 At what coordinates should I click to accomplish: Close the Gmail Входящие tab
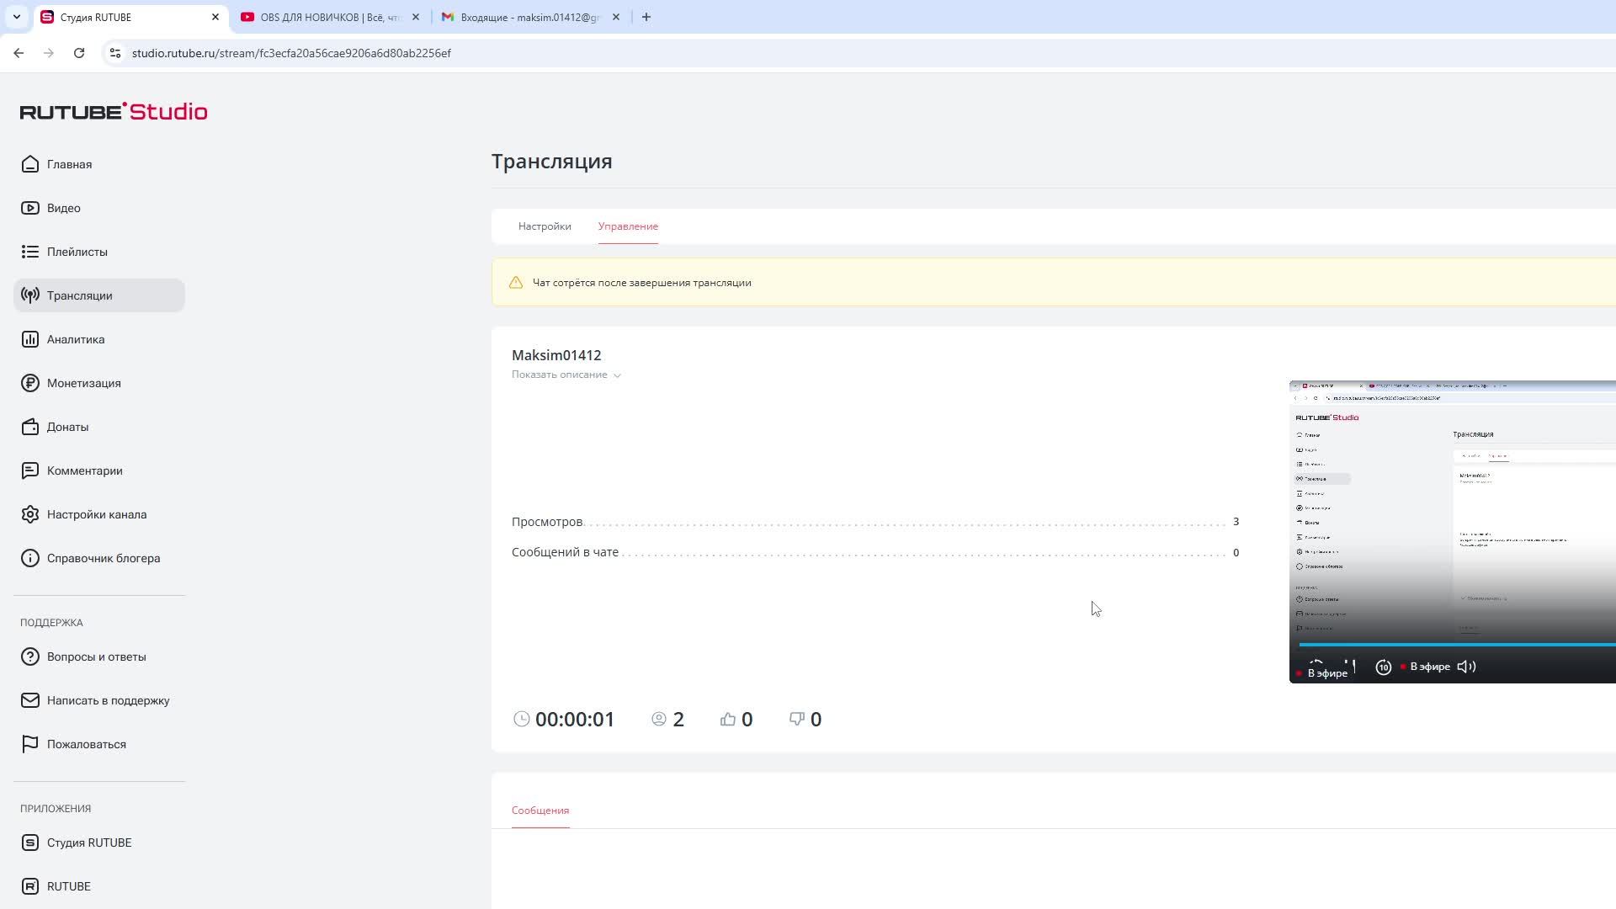pos(616,17)
